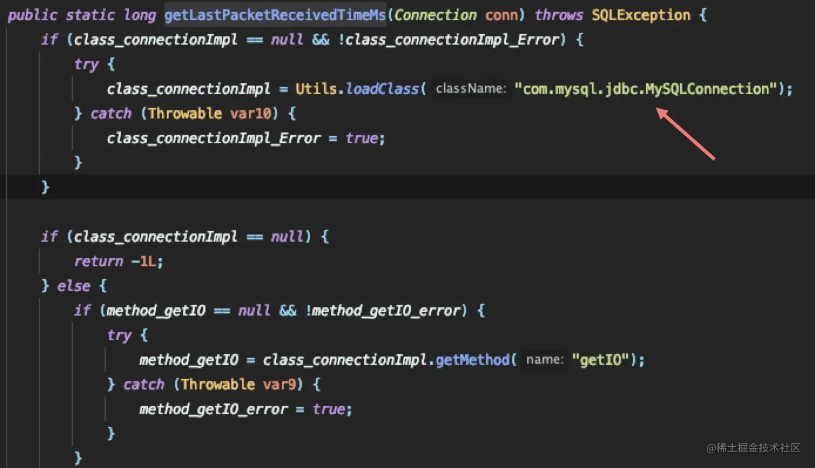Click true assigned to method_getIO_error
Viewport: 815px width, 468px height.
329,409
